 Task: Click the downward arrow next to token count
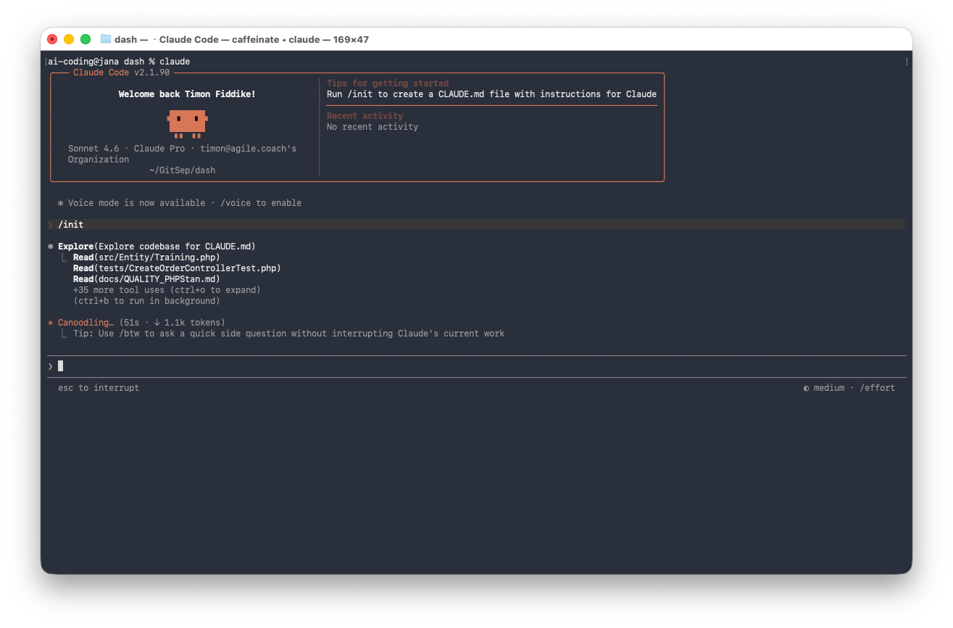pos(157,323)
